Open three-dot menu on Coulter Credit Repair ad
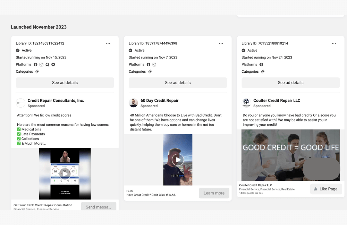Screen dimensions: 347x225 point(334,44)
